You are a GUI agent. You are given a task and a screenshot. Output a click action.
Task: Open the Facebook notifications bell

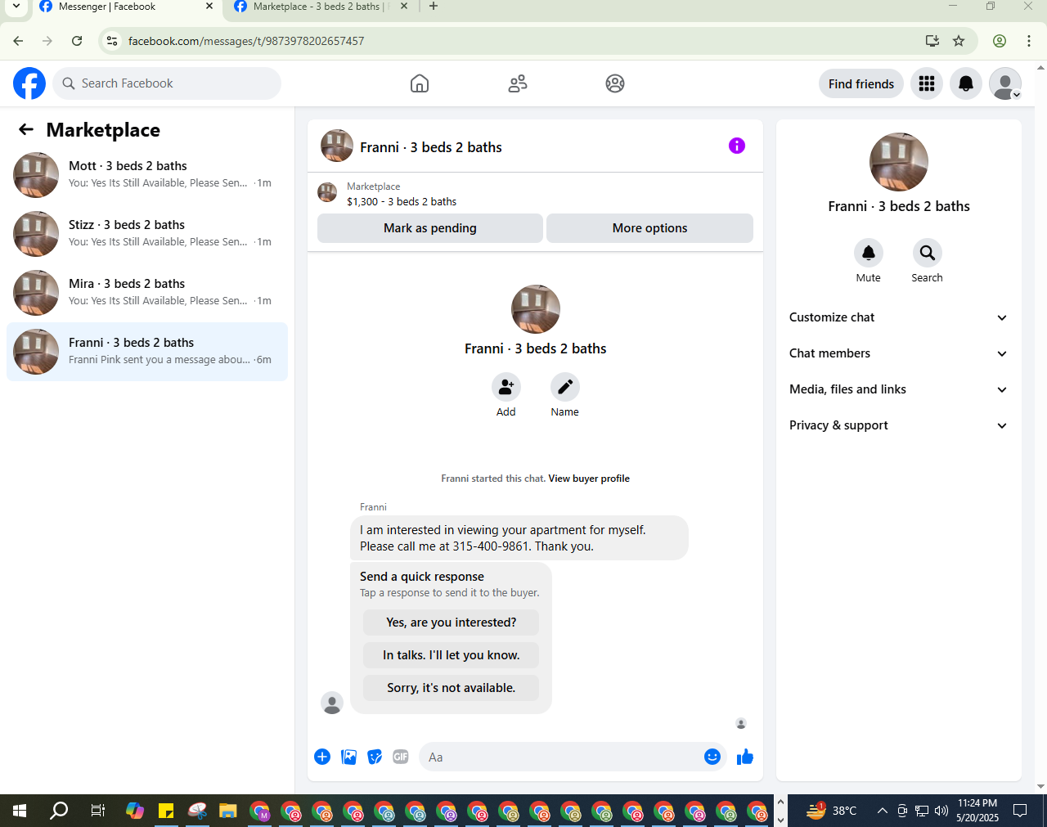pos(966,83)
